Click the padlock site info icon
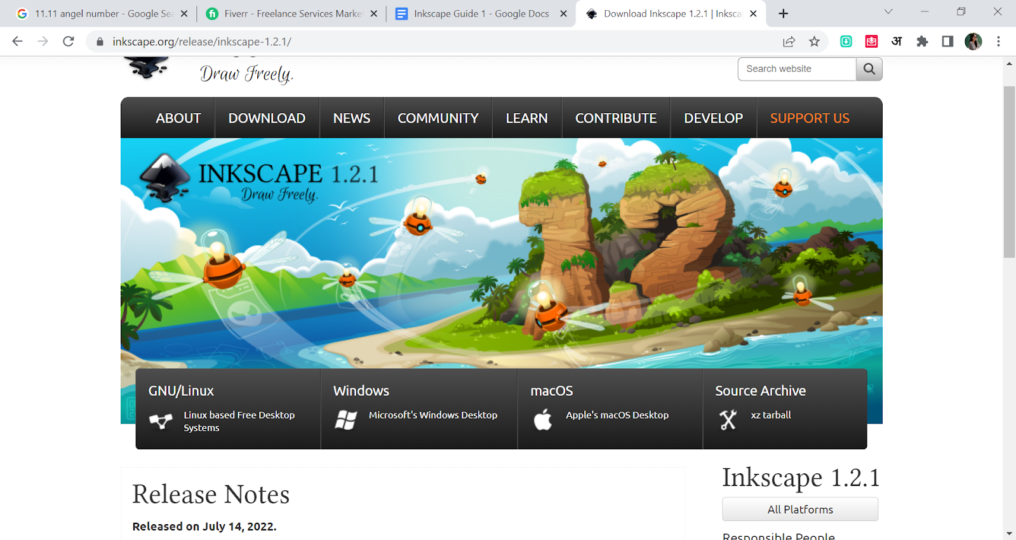1016x540 pixels. click(100, 42)
